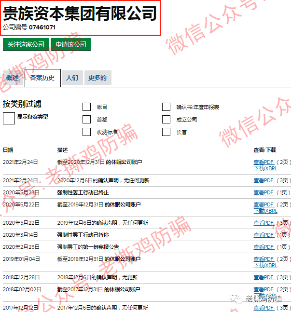Open 查看PDF for 强制性罢工行动已暂停
The height and width of the screenshot is (312, 291).
point(264,235)
